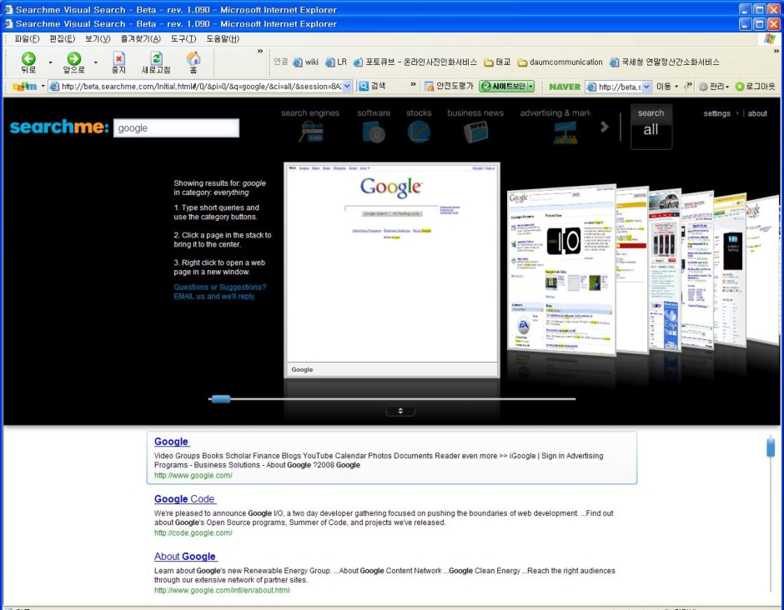Viewport: 784px width, 610px height.
Task: Refresh the page using 새로고침 icon
Action: tap(156, 62)
